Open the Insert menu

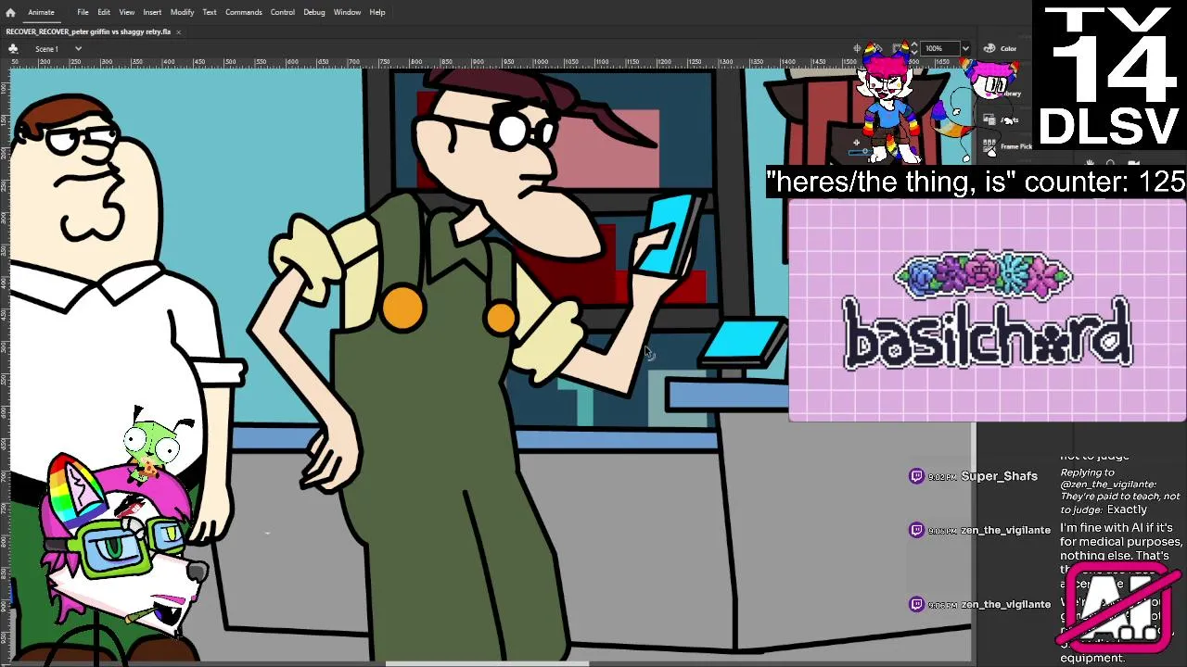[152, 12]
